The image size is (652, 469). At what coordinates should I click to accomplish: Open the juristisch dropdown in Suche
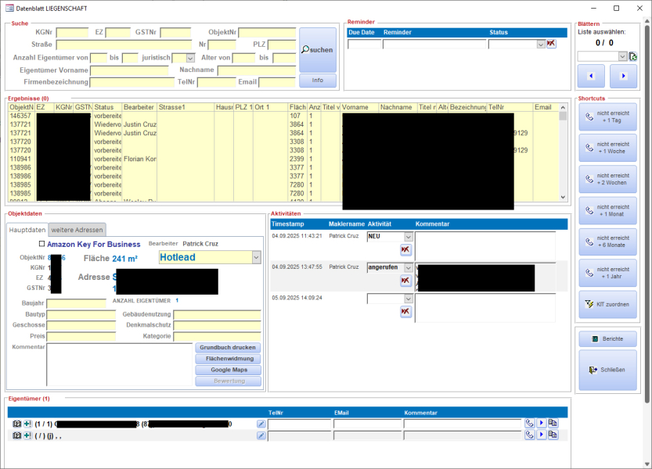189,58
